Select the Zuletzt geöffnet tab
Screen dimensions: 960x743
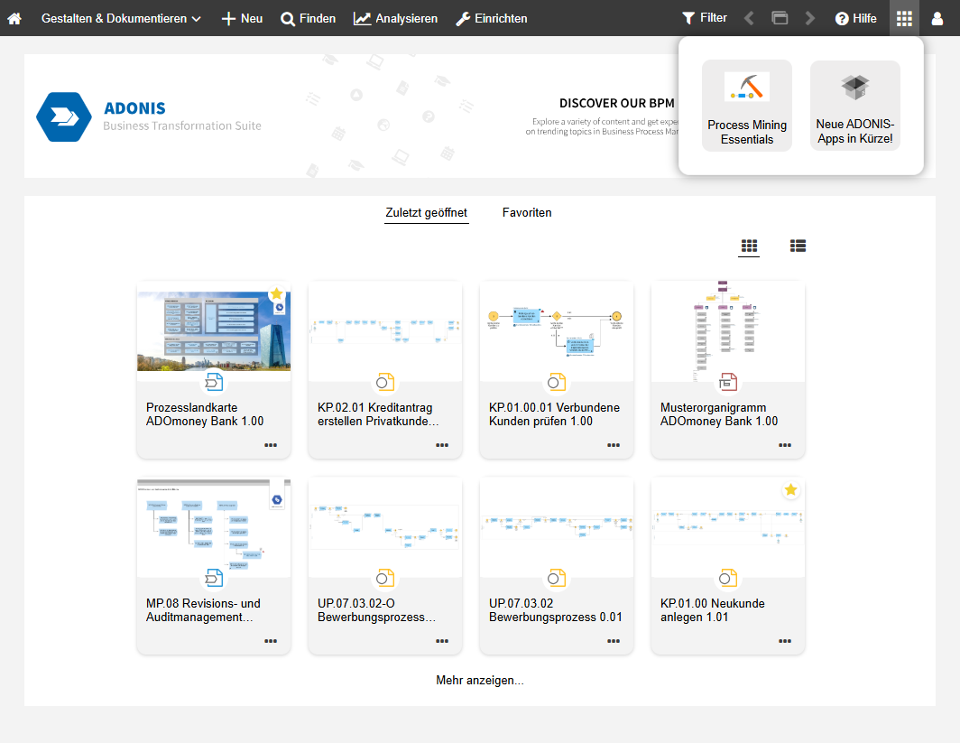click(426, 213)
